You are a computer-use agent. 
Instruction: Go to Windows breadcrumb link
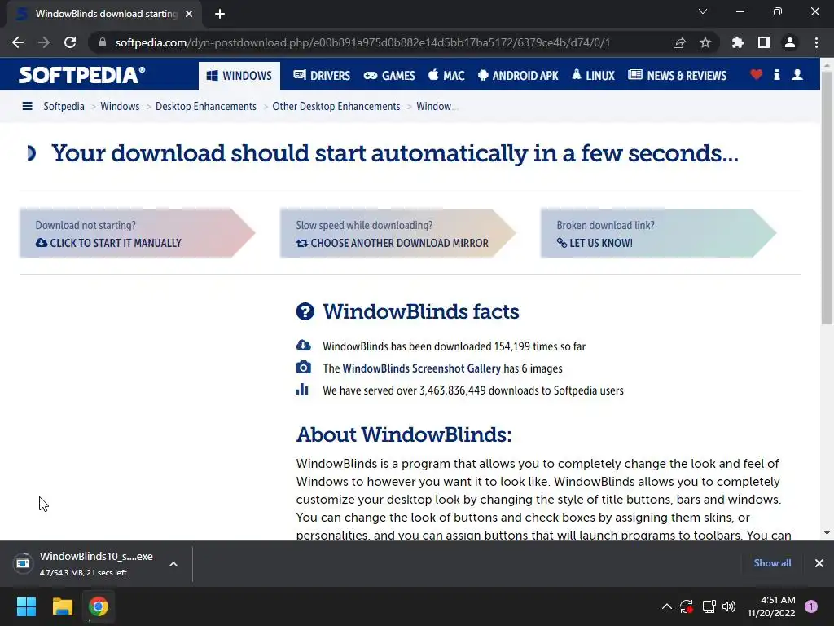tap(120, 107)
